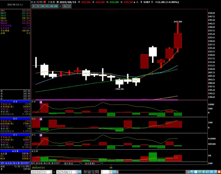Click MA5 volume value 4482張
Screen dimensions: 221x174
tap(25, 156)
